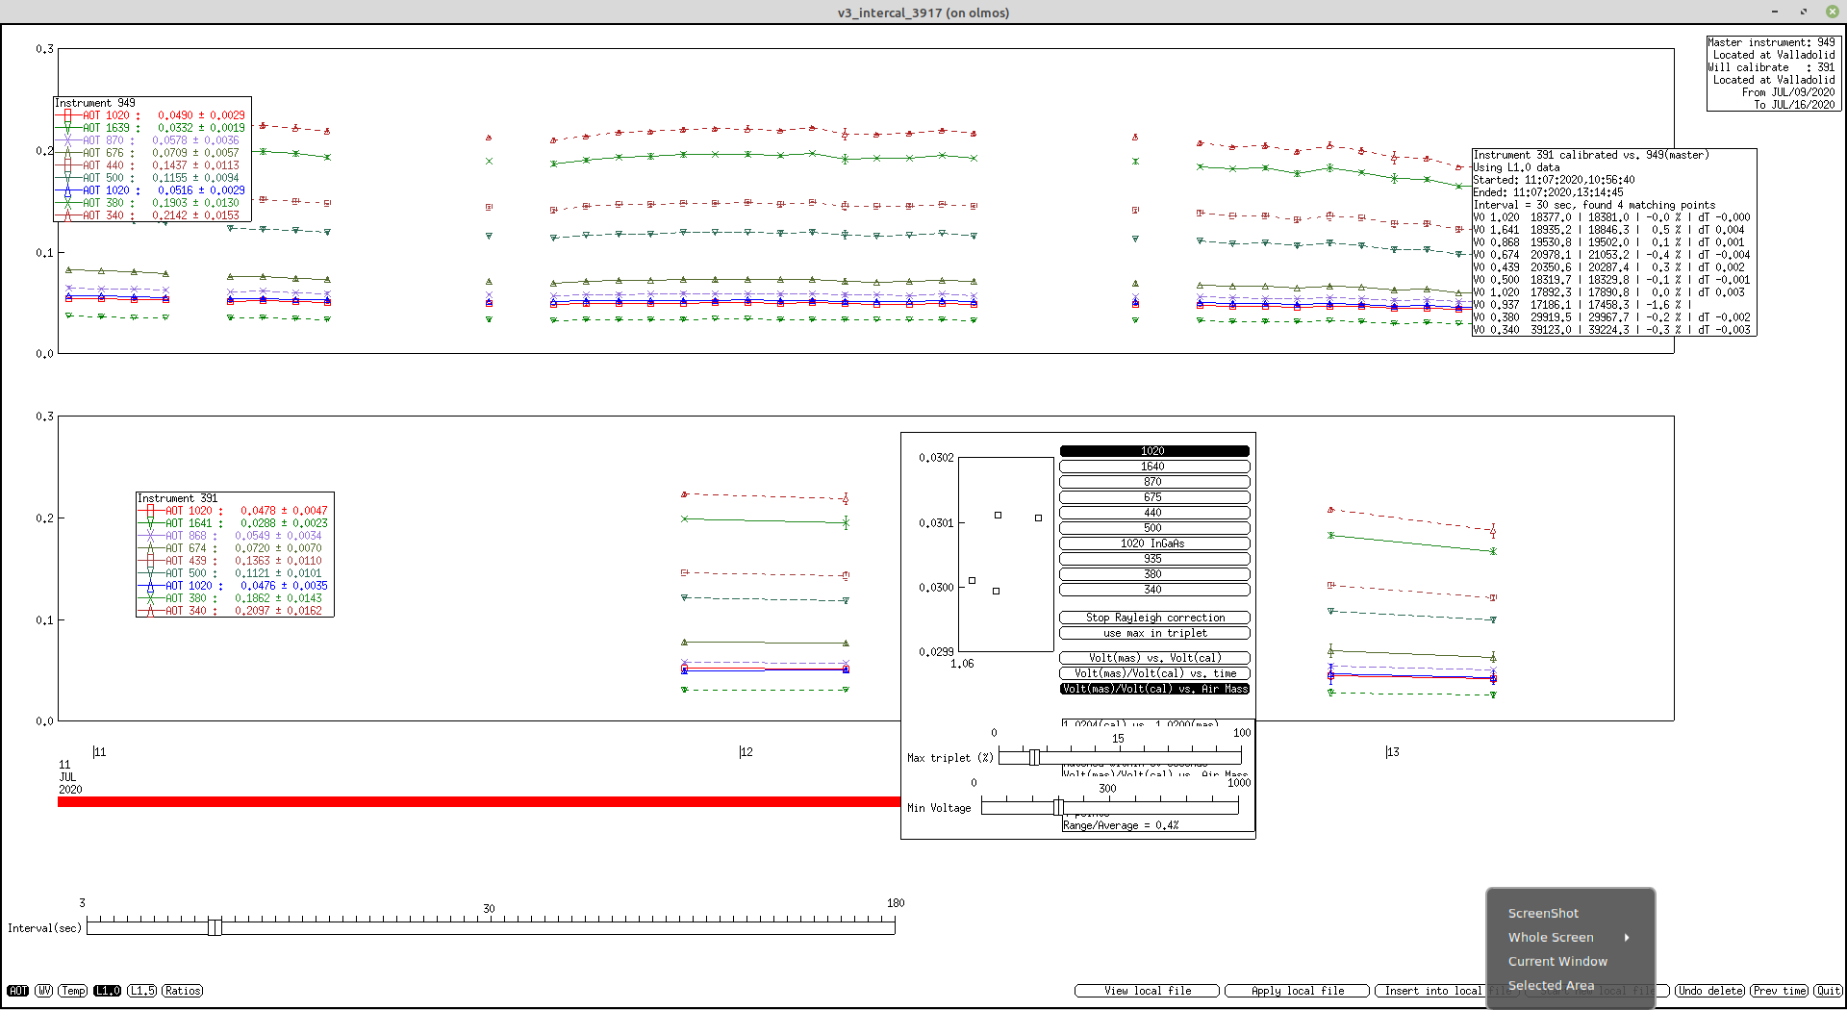Viewport: 1847px width, 1010px height.
Task: Enable the Temp display button
Action: click(x=73, y=991)
